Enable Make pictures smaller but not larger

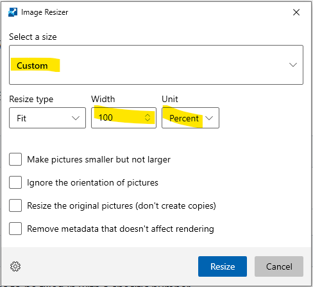(x=15, y=159)
